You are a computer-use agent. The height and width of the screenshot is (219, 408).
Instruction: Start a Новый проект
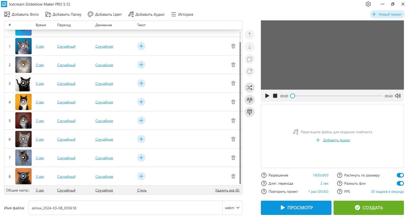[x=387, y=14]
